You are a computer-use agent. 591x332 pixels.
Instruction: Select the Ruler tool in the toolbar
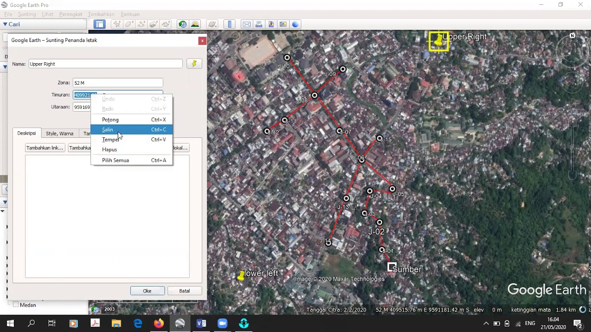[229, 24]
